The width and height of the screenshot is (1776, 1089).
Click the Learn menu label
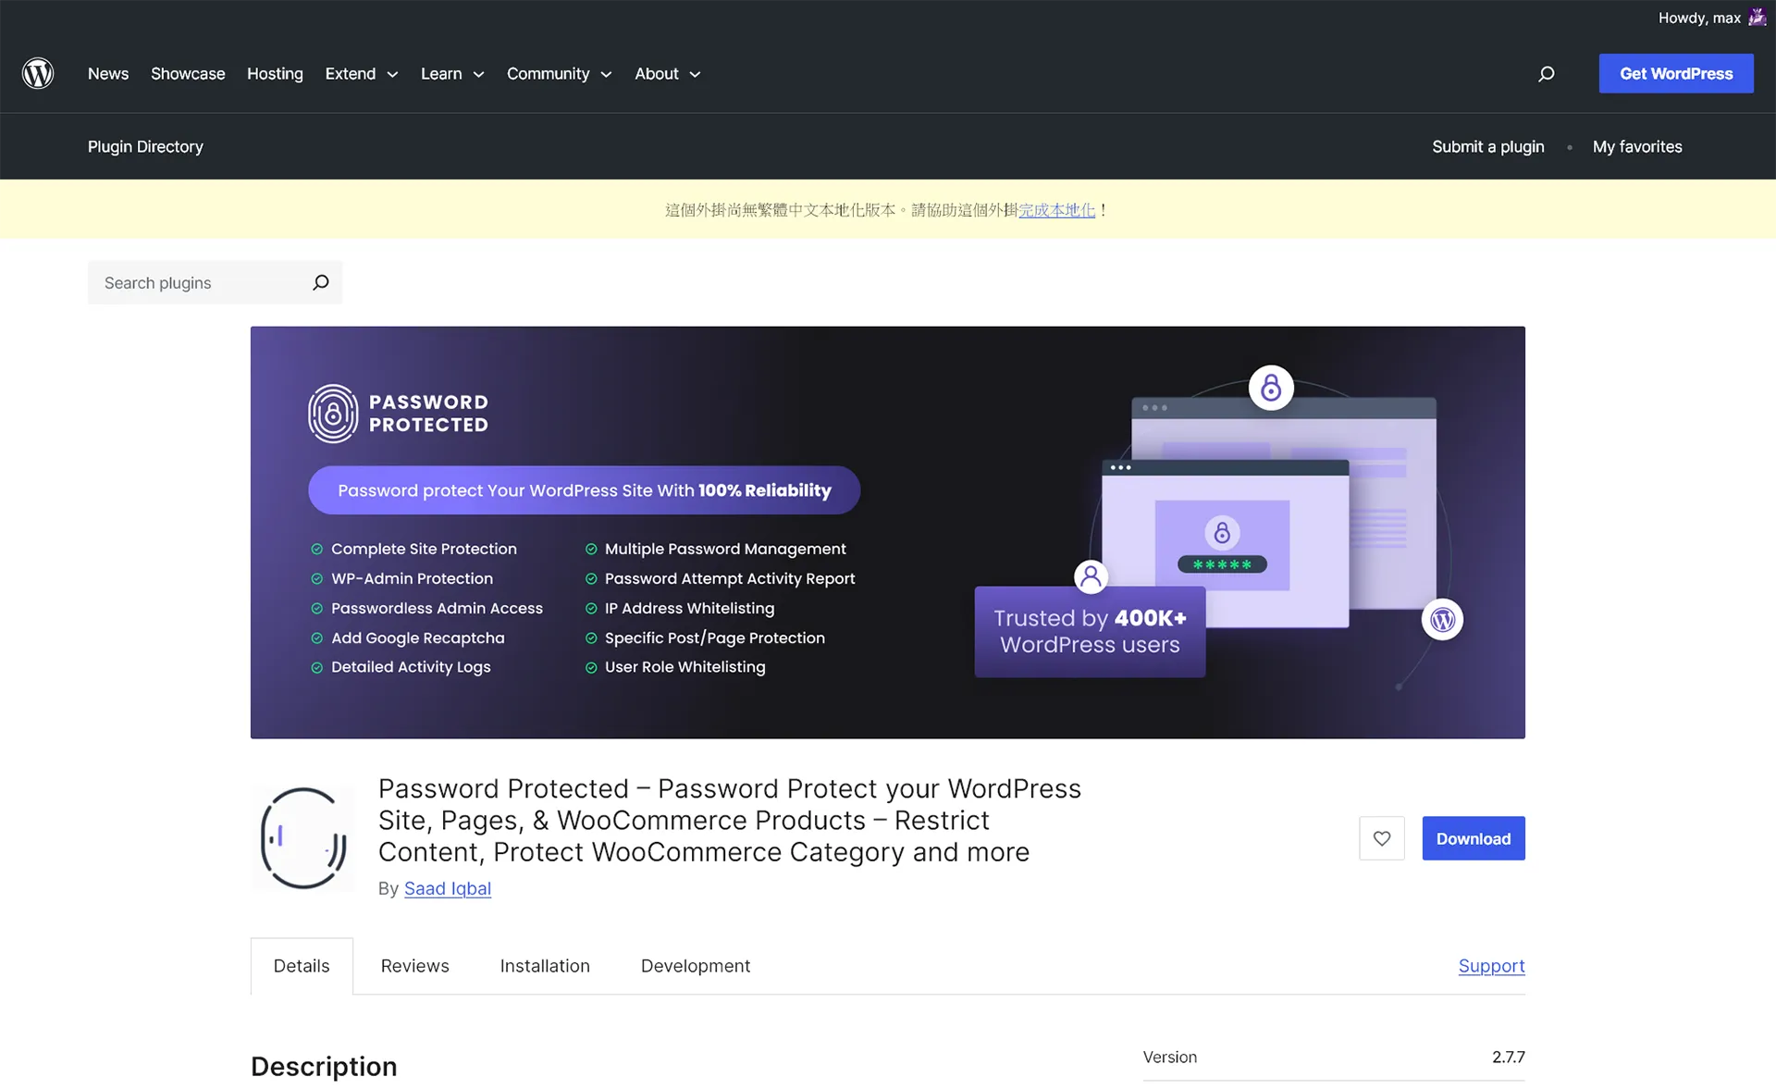coord(441,73)
